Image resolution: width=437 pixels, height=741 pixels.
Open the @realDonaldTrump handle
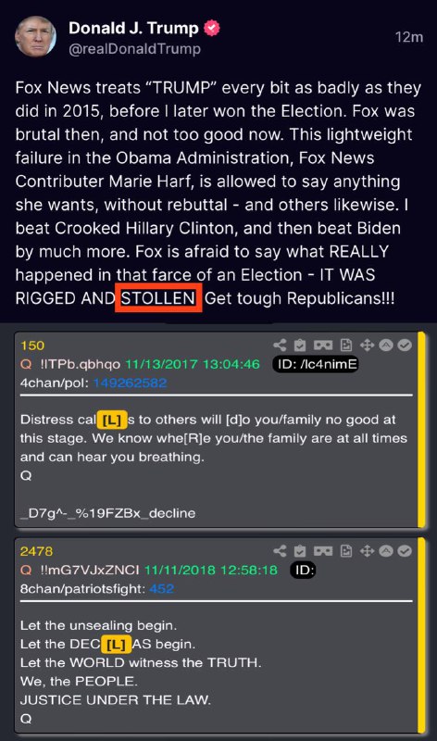pos(134,49)
